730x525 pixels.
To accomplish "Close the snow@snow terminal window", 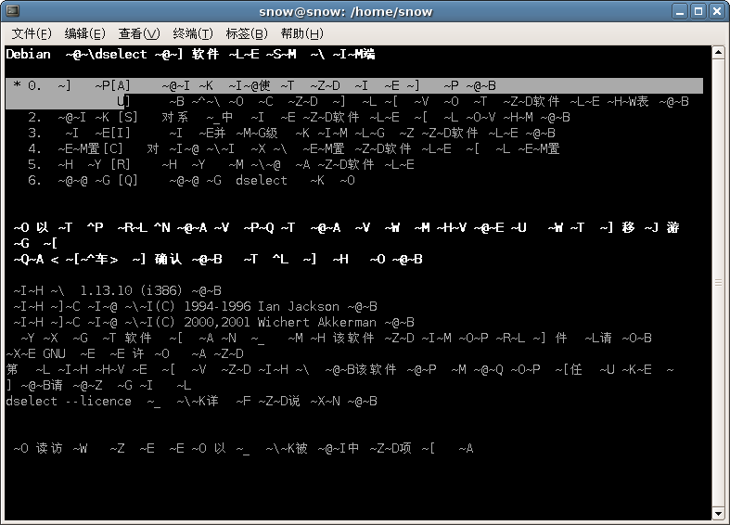I will [717, 11].
